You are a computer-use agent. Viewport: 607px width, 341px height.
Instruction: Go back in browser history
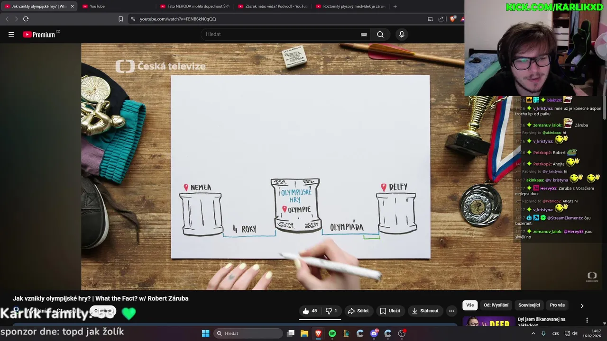pyautogui.click(x=7, y=19)
